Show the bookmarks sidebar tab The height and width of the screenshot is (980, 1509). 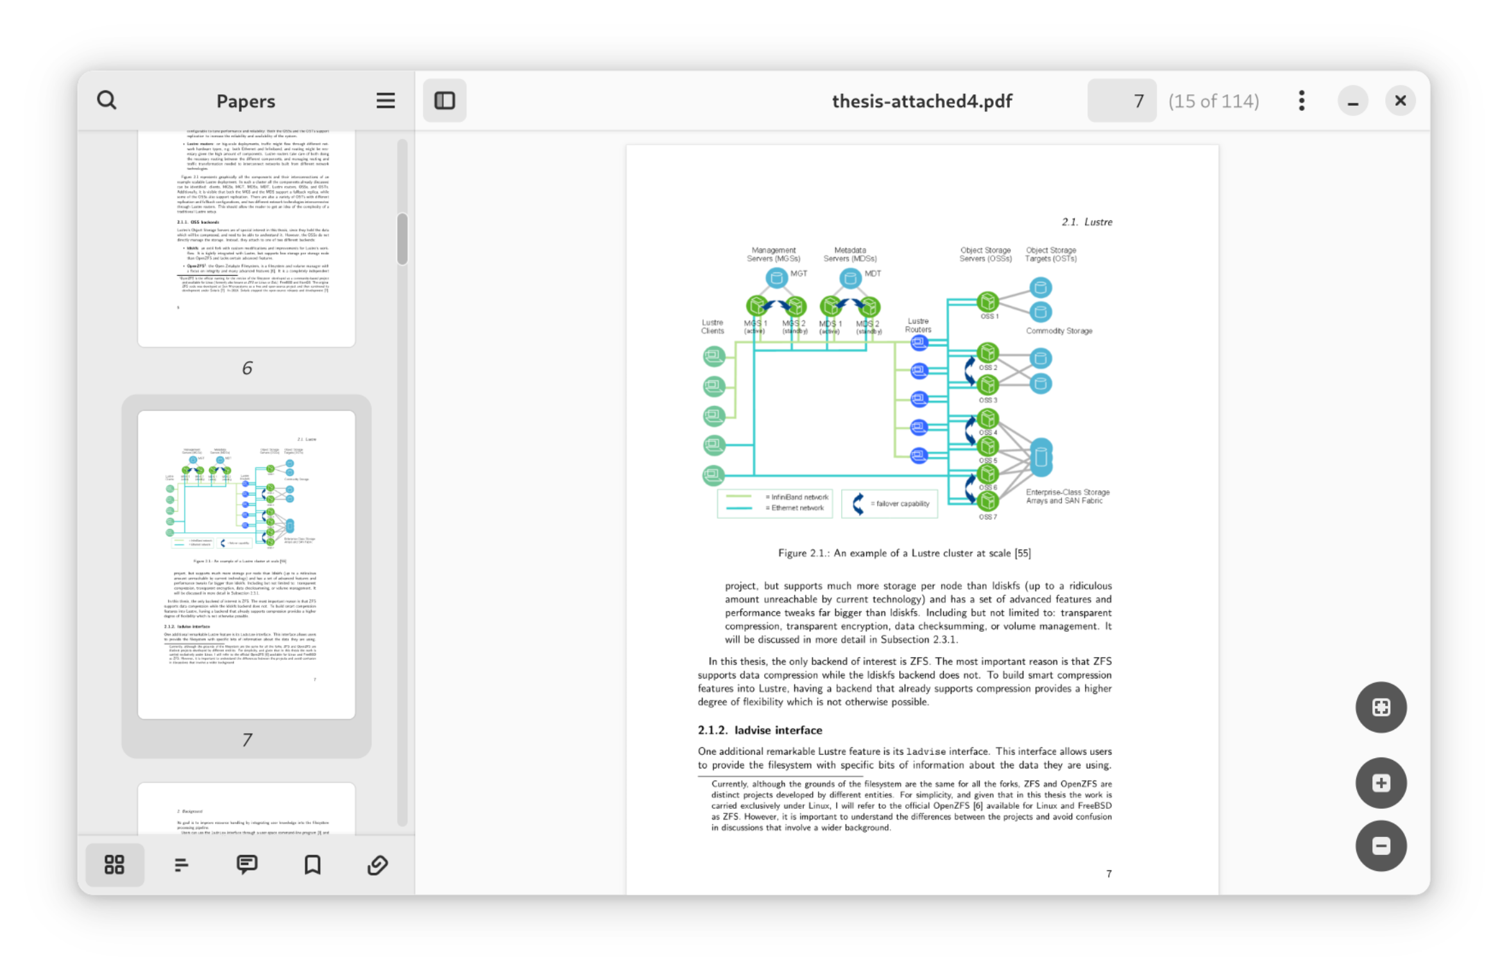click(x=312, y=865)
